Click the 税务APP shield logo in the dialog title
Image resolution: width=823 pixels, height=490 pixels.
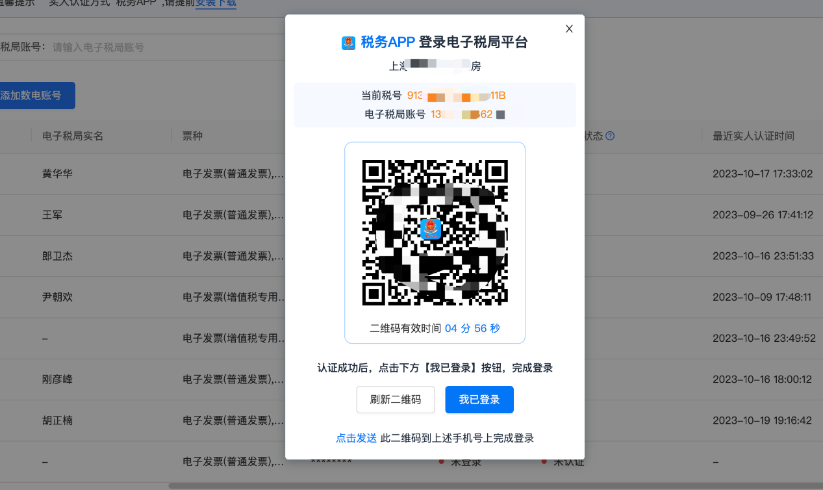(x=349, y=43)
